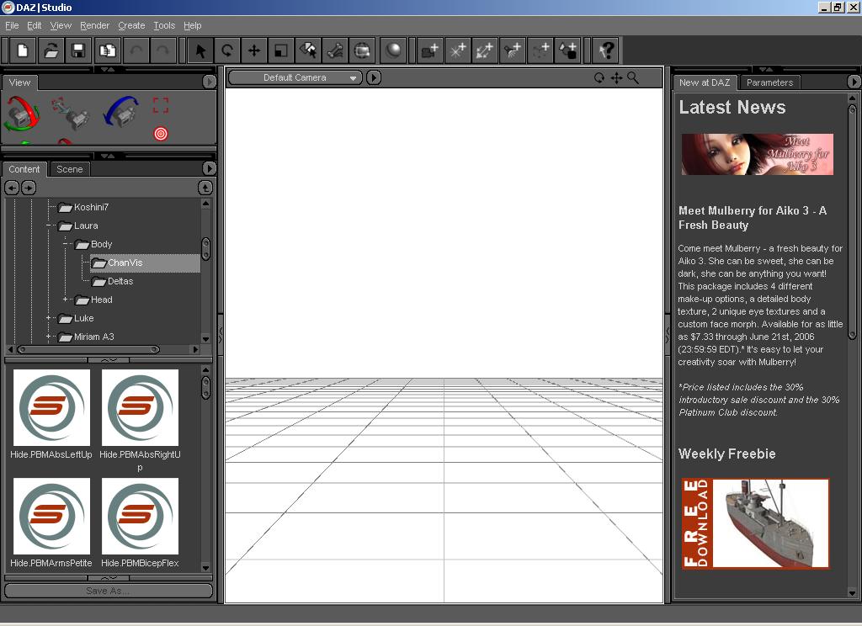The width and height of the screenshot is (862, 626).
Task: Click the Open file folder icon
Action: click(x=51, y=50)
